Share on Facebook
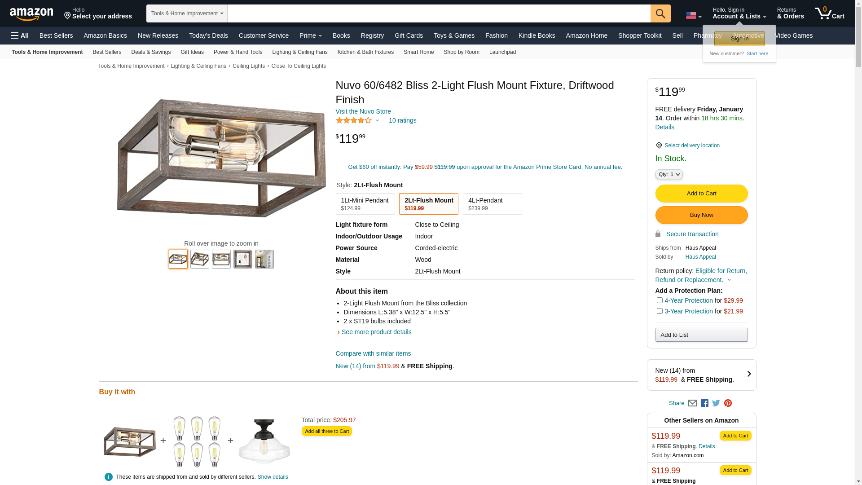Image resolution: width=862 pixels, height=485 pixels. coord(704,403)
